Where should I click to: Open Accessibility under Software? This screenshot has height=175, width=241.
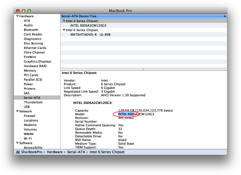point(33,148)
